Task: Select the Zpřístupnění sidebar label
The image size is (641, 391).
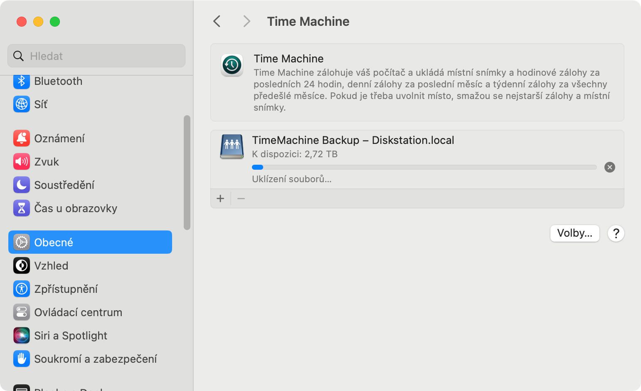Action: [66, 289]
